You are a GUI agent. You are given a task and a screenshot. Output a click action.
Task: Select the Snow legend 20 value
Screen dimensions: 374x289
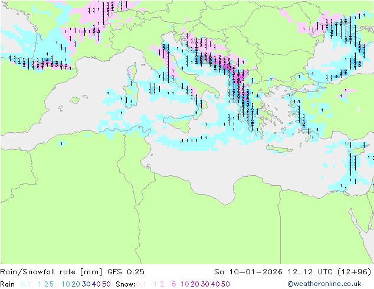point(195,284)
